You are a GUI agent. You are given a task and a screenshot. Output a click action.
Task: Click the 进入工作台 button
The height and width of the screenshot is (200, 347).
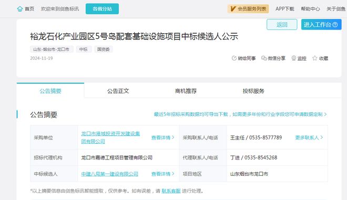(321, 24)
